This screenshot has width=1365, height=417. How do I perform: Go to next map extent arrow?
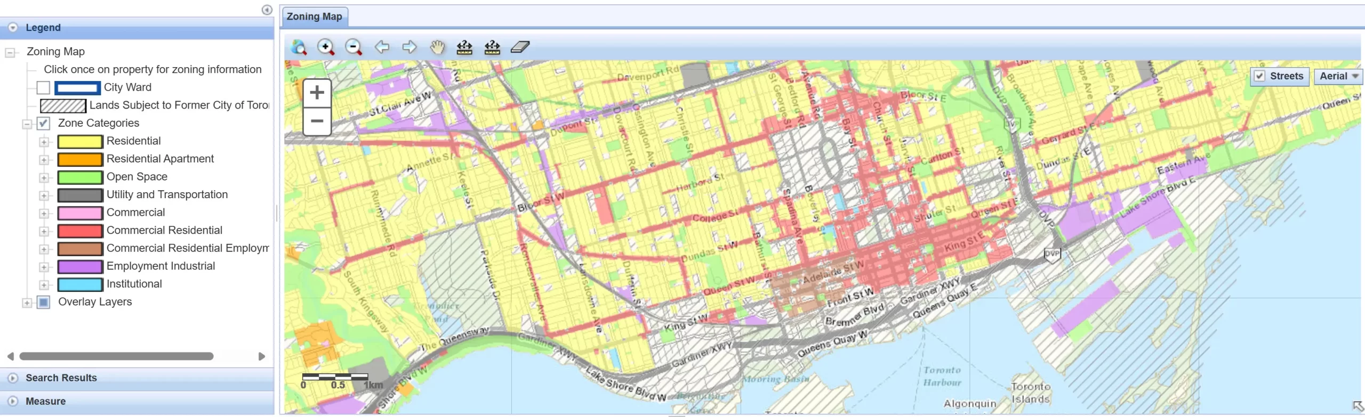pyautogui.click(x=409, y=47)
